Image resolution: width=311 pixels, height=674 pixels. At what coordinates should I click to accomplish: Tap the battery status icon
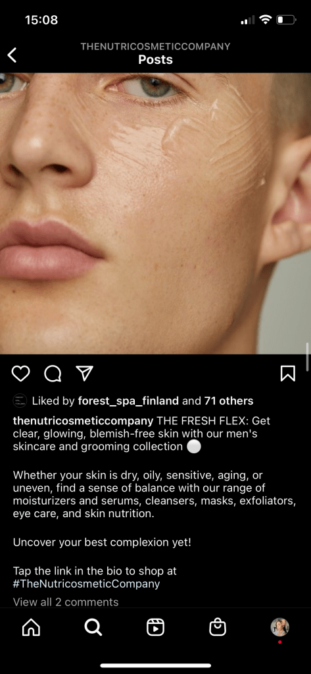[286, 20]
